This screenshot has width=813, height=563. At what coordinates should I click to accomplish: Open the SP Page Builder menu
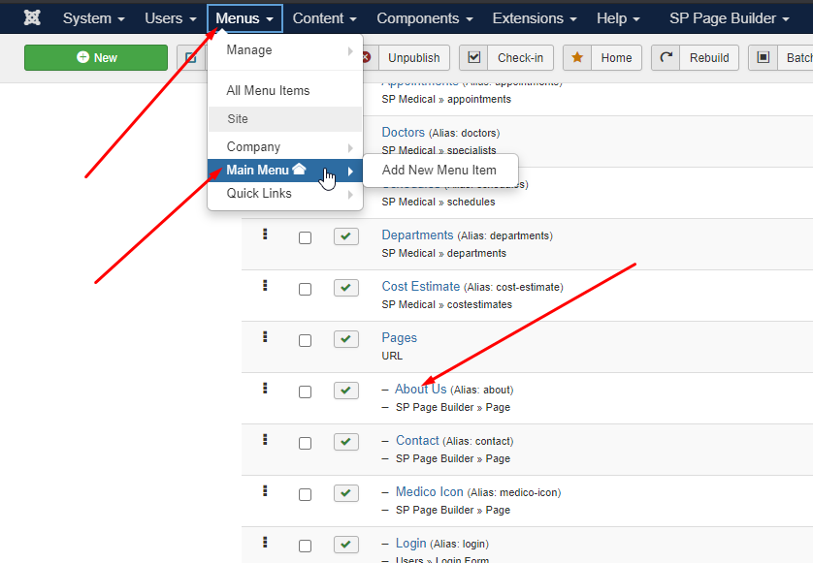click(x=729, y=18)
